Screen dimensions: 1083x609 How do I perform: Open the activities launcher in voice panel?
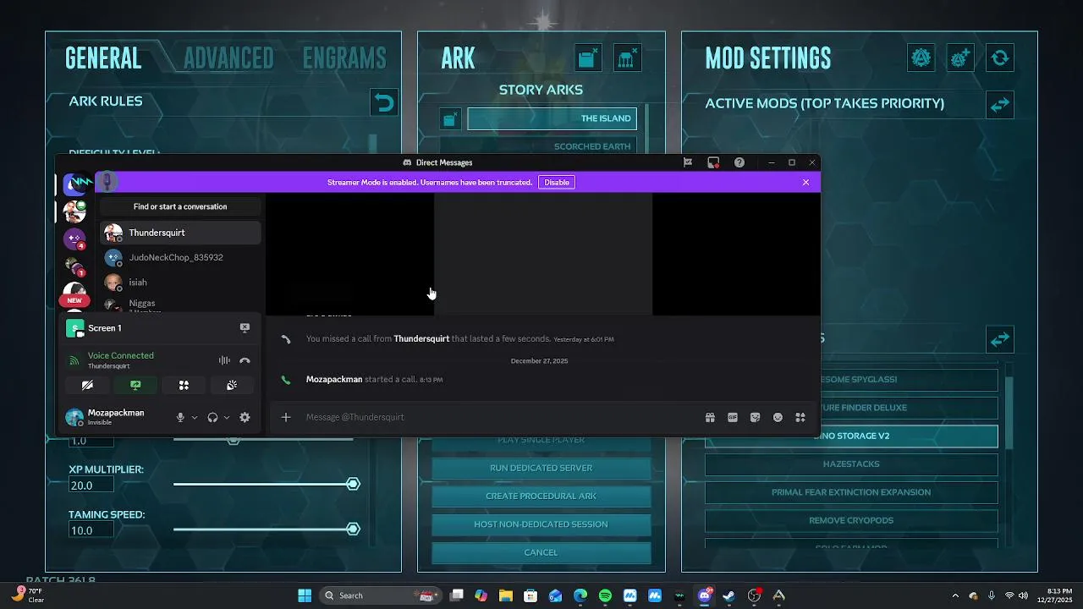(184, 385)
